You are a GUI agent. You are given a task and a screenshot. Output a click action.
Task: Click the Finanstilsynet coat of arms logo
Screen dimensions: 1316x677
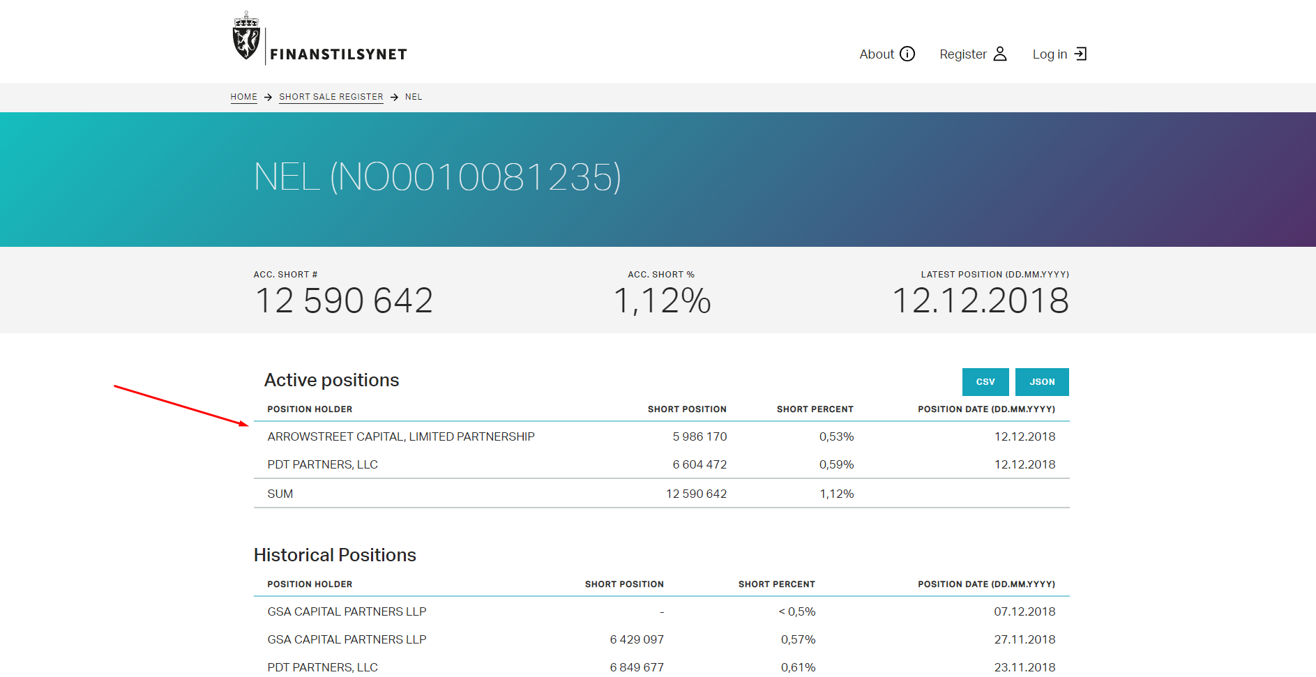pyautogui.click(x=246, y=36)
